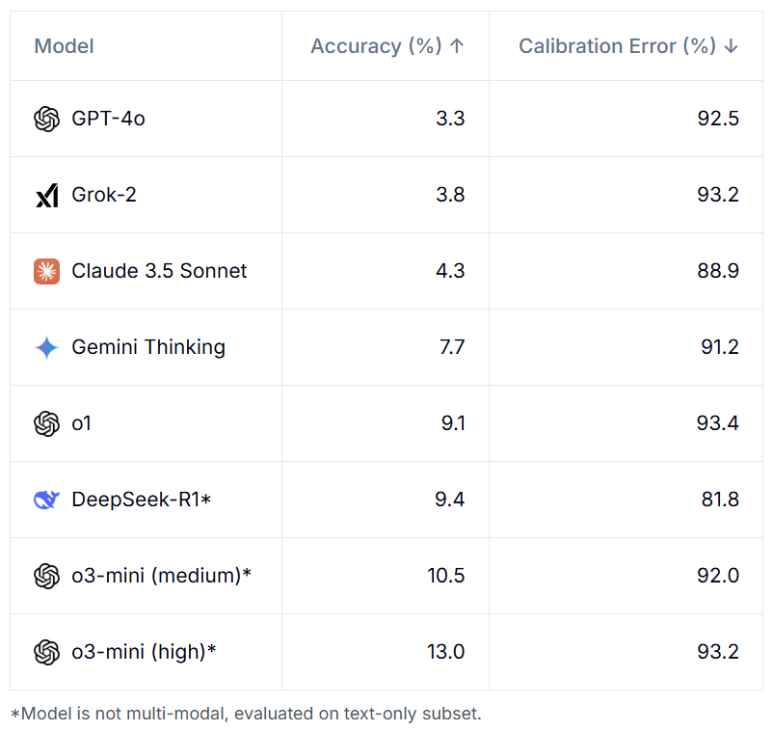Click the 93.4 calibration error for o1
773x731 pixels.
[x=719, y=423]
